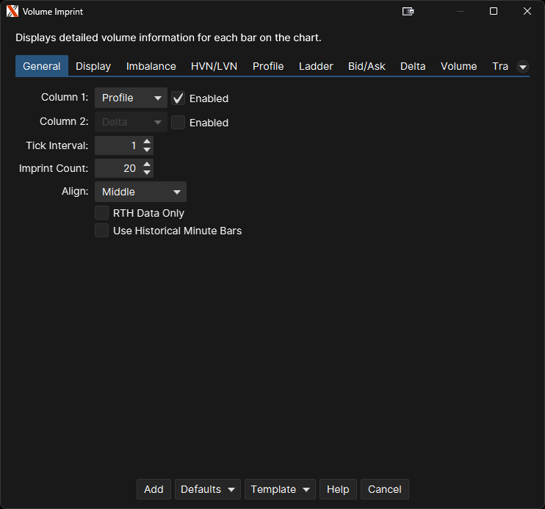Increase the Imprint Count with up arrow
The width and height of the screenshot is (545, 509).
pos(148,165)
